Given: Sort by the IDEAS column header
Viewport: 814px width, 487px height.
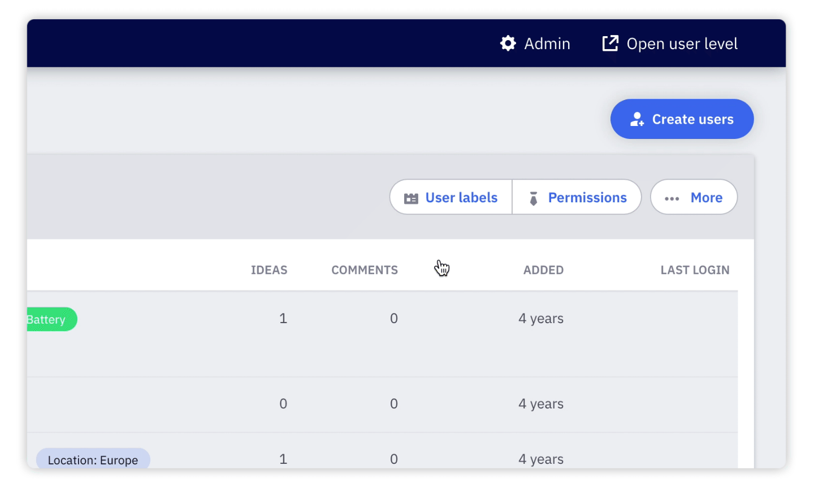Looking at the screenshot, I should click(x=269, y=270).
